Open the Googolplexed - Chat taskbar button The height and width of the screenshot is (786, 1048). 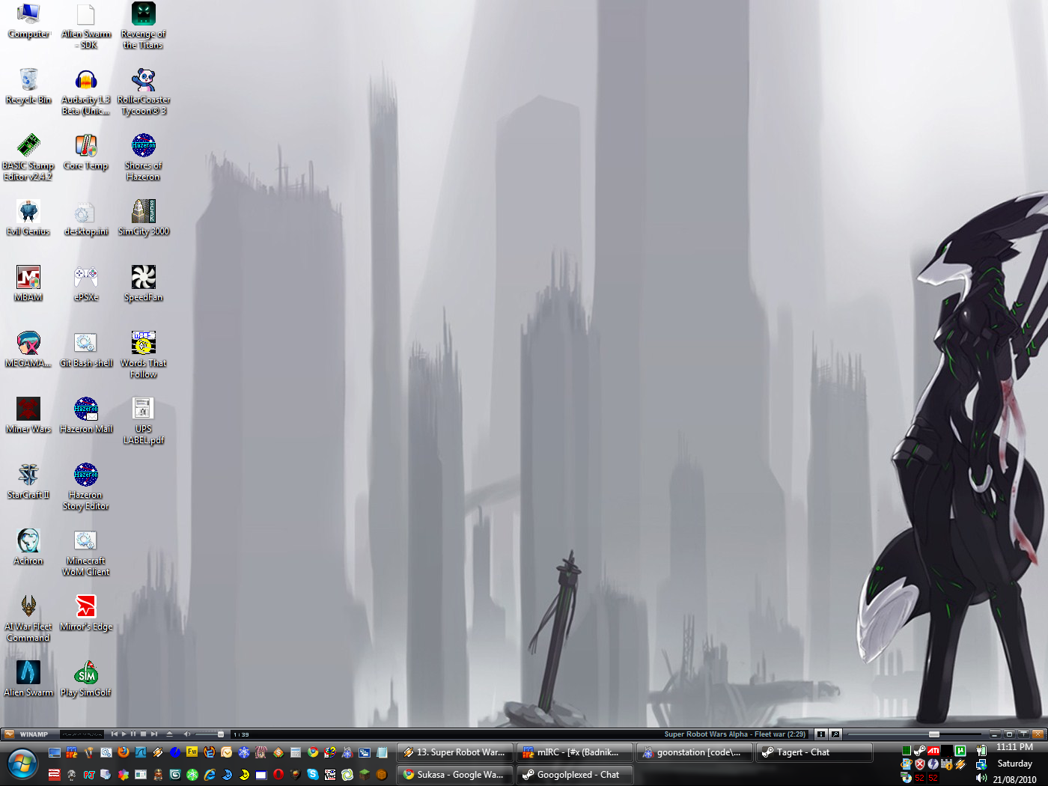point(575,775)
